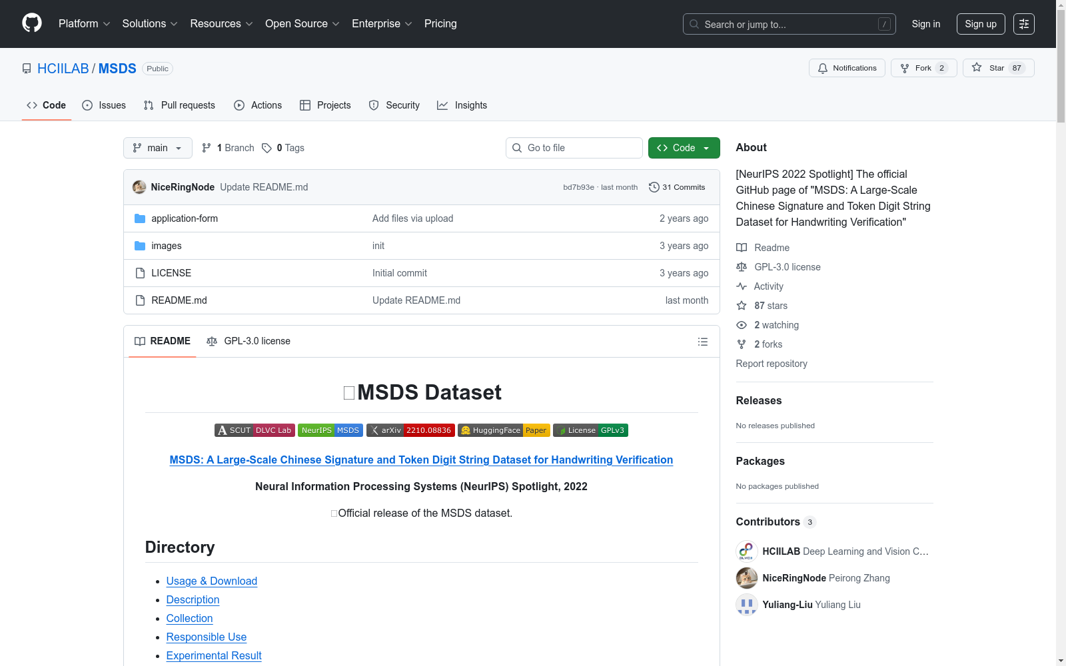Open the Pricing page

point(440,24)
